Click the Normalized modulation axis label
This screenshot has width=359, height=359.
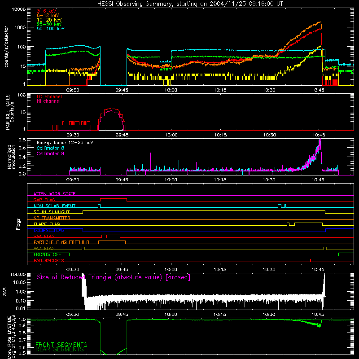[11, 157]
